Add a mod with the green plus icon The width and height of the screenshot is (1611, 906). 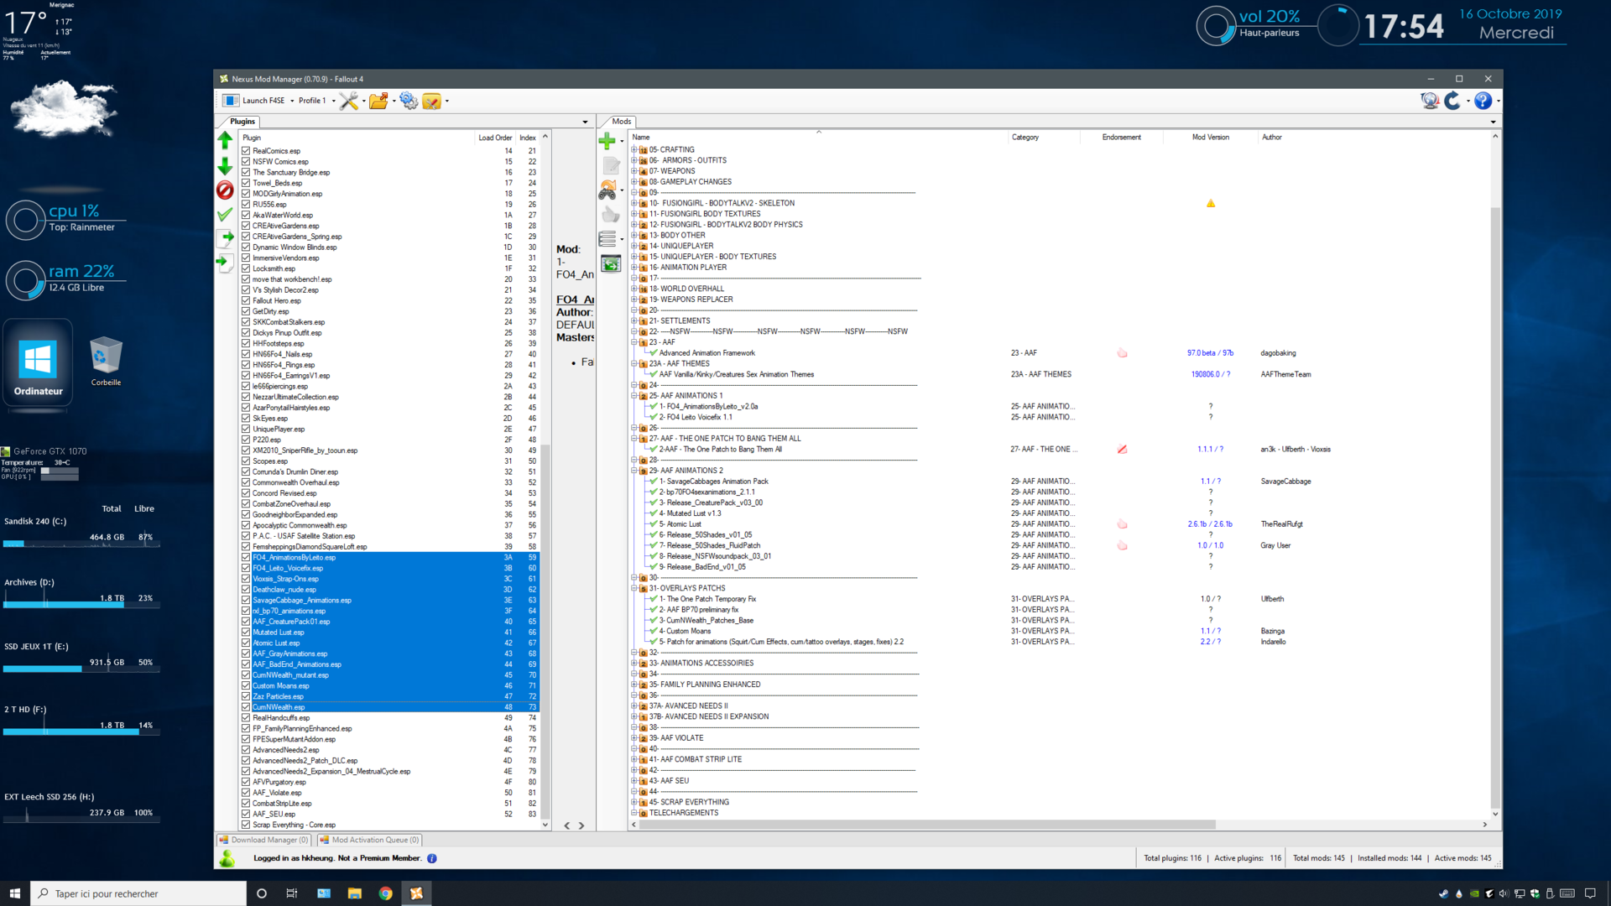(607, 141)
